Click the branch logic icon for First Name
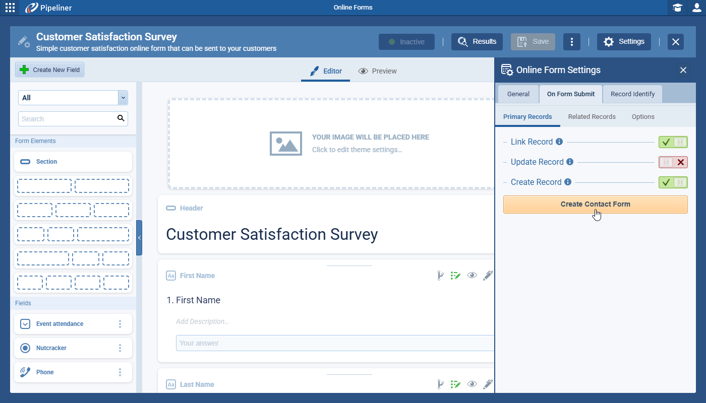Image resolution: width=706 pixels, height=403 pixels. click(x=440, y=276)
